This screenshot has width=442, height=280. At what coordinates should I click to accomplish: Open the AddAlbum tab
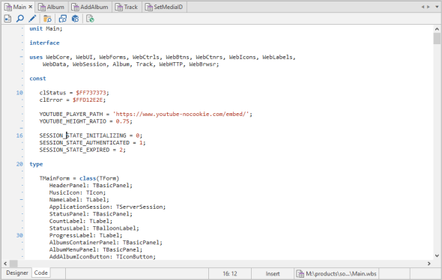pyautogui.click(x=90, y=7)
